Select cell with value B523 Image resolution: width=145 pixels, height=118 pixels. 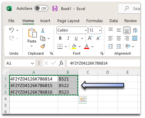[x=68, y=92]
